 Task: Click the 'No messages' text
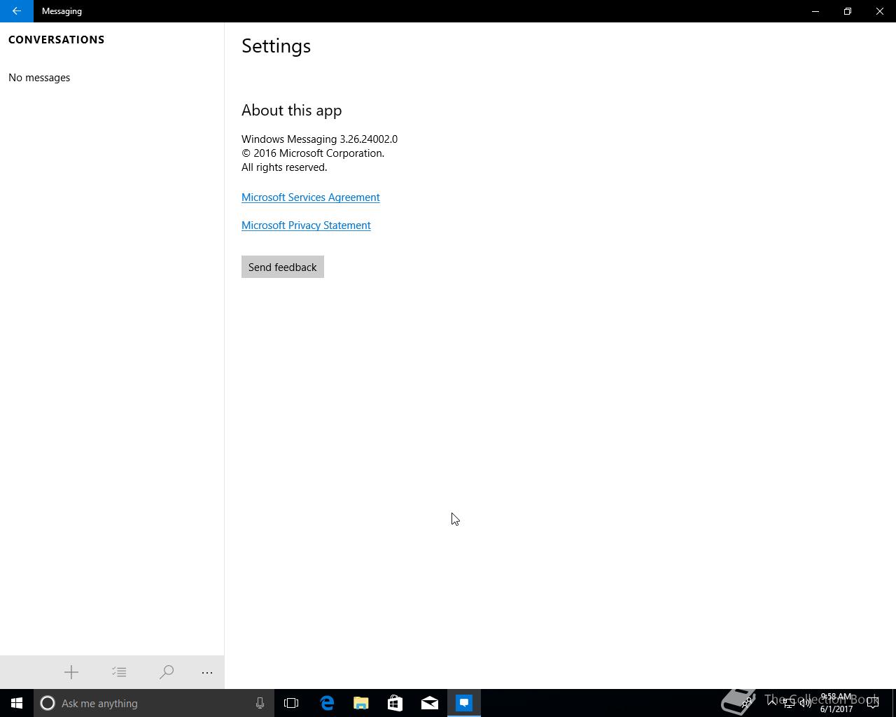pos(39,78)
